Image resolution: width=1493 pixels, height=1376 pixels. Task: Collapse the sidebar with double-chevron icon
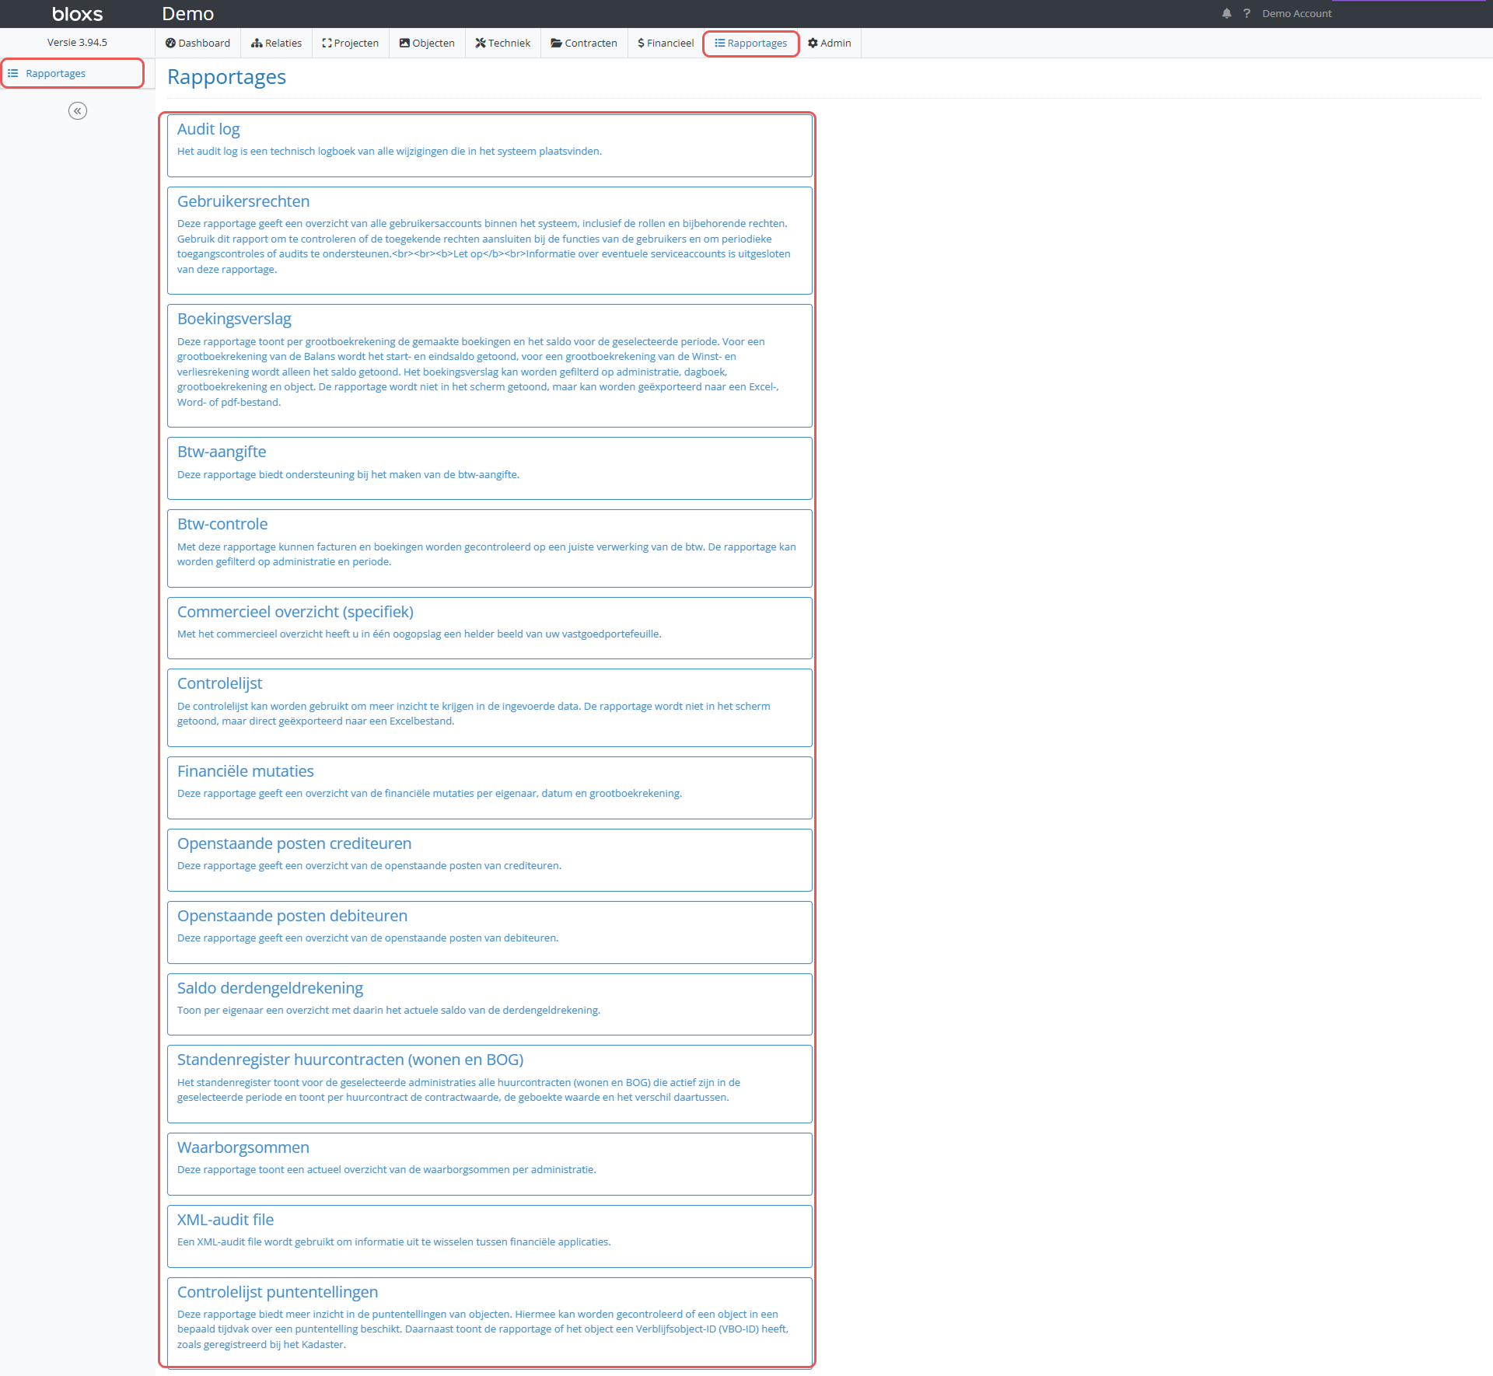78,111
